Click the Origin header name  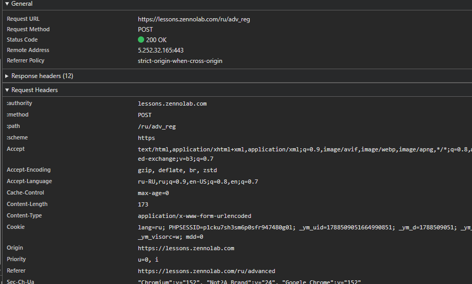coord(15,248)
